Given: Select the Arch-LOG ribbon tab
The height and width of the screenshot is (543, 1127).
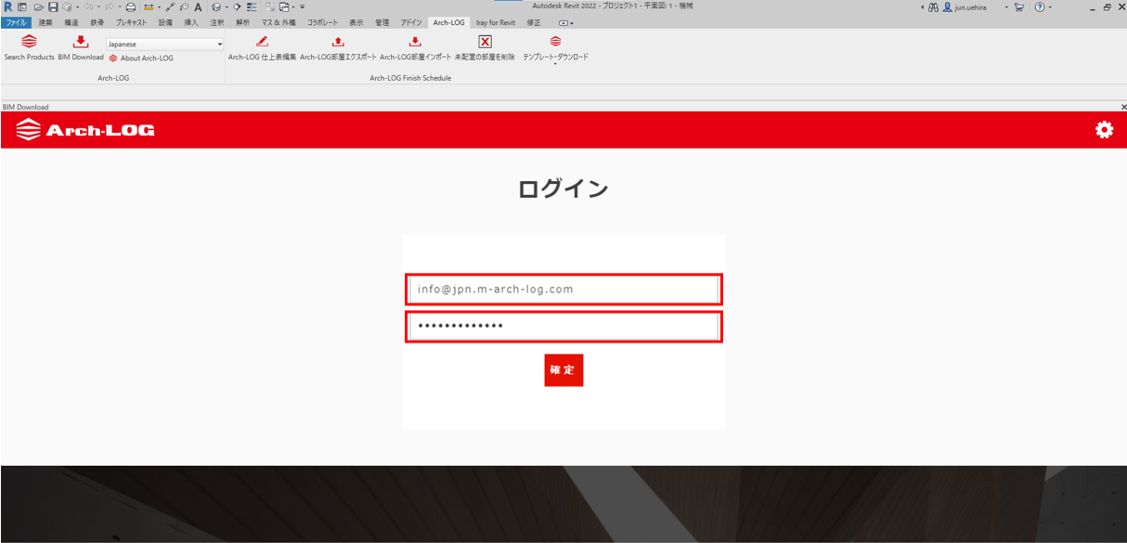Looking at the screenshot, I should (x=449, y=22).
